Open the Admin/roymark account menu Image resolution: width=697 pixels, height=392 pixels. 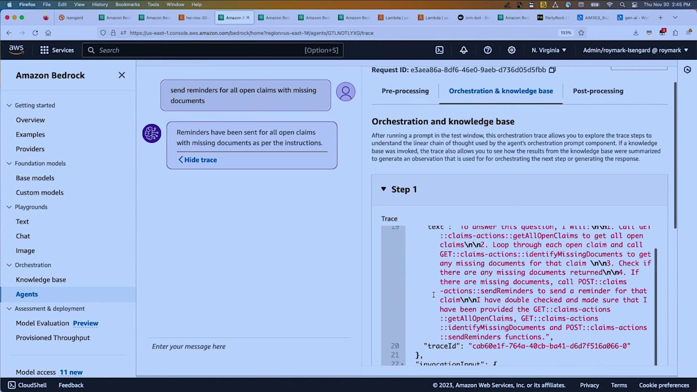pyautogui.click(x=636, y=50)
